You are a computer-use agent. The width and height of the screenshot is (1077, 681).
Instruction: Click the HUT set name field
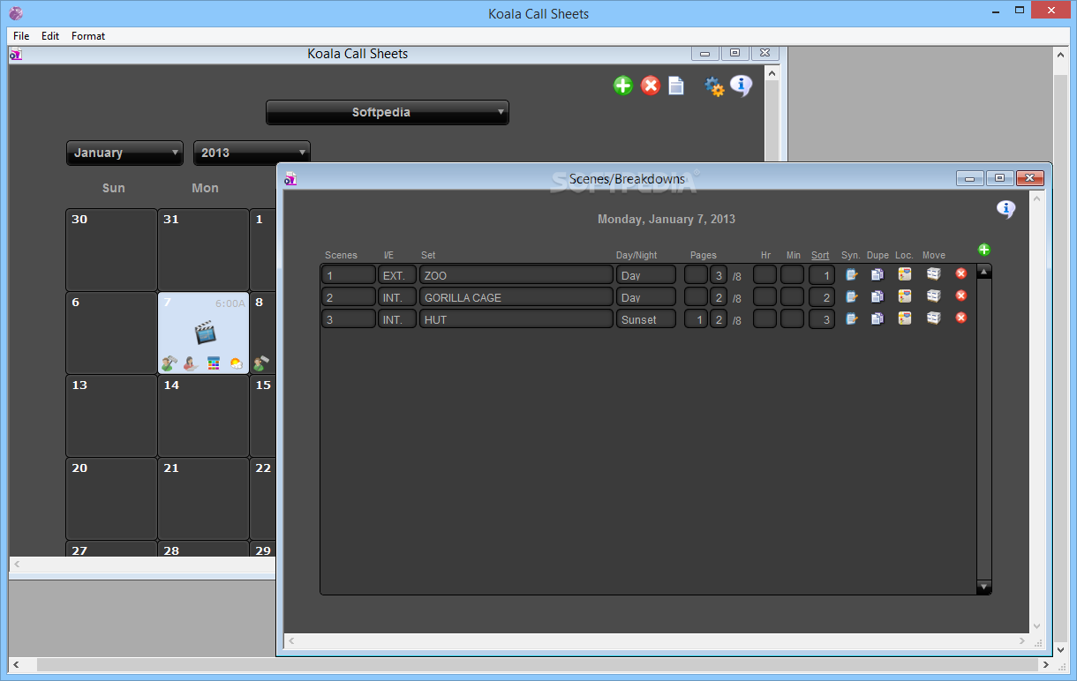(x=516, y=319)
